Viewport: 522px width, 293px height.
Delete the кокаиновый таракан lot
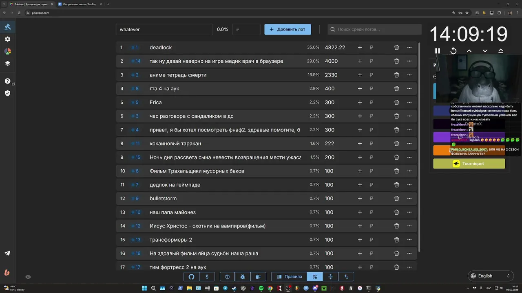396,144
